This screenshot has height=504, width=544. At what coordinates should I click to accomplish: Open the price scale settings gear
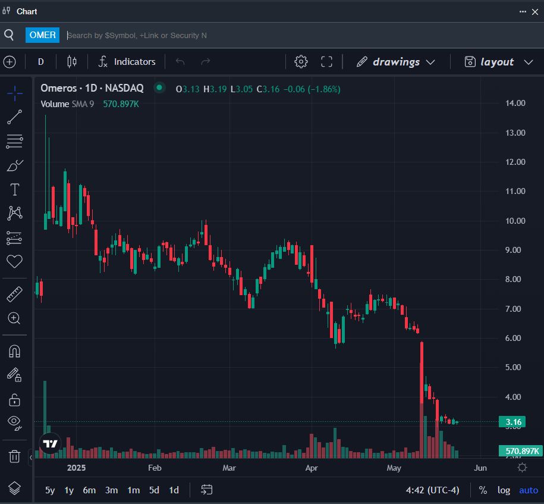(522, 468)
